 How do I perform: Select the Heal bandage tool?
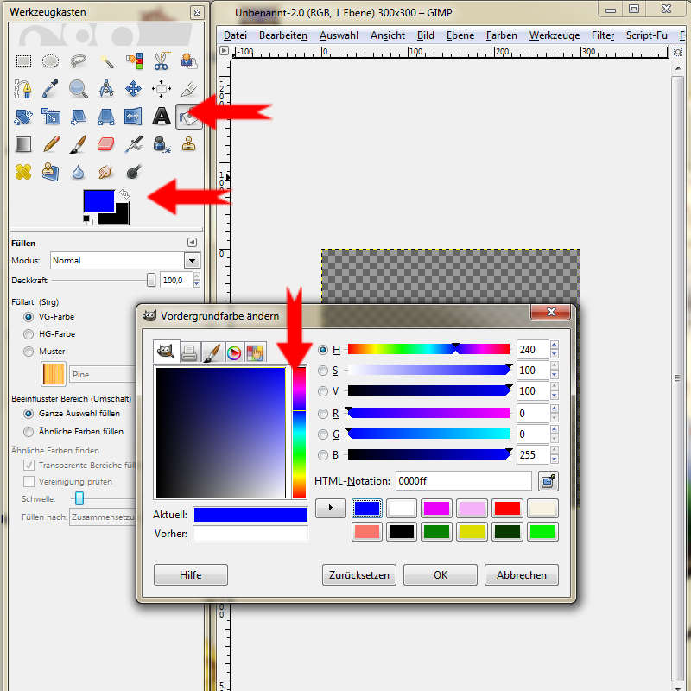point(23,172)
